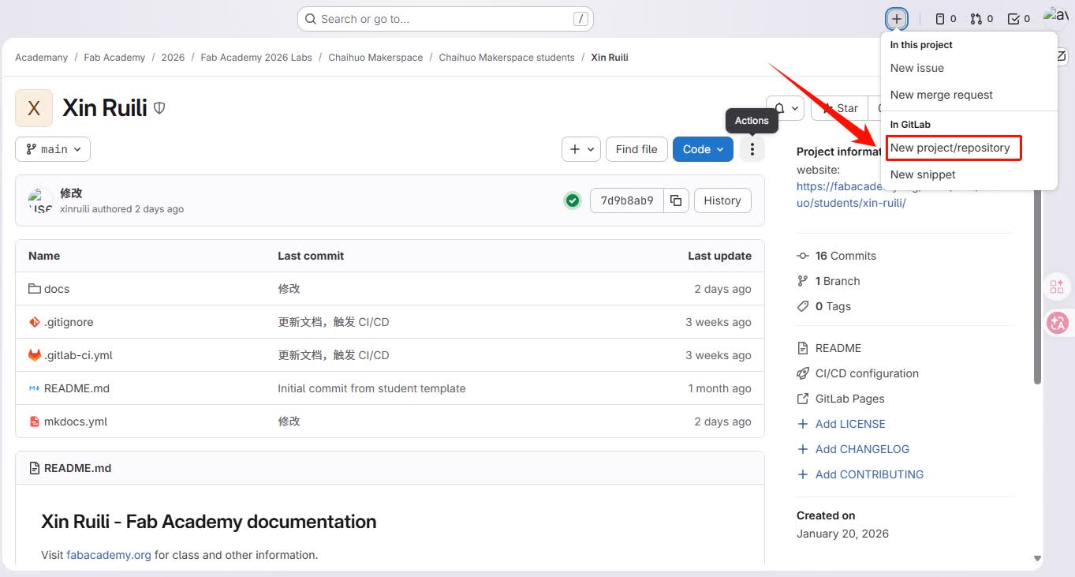Open .gitignore file name in table
The height and width of the screenshot is (577, 1075).
point(69,322)
